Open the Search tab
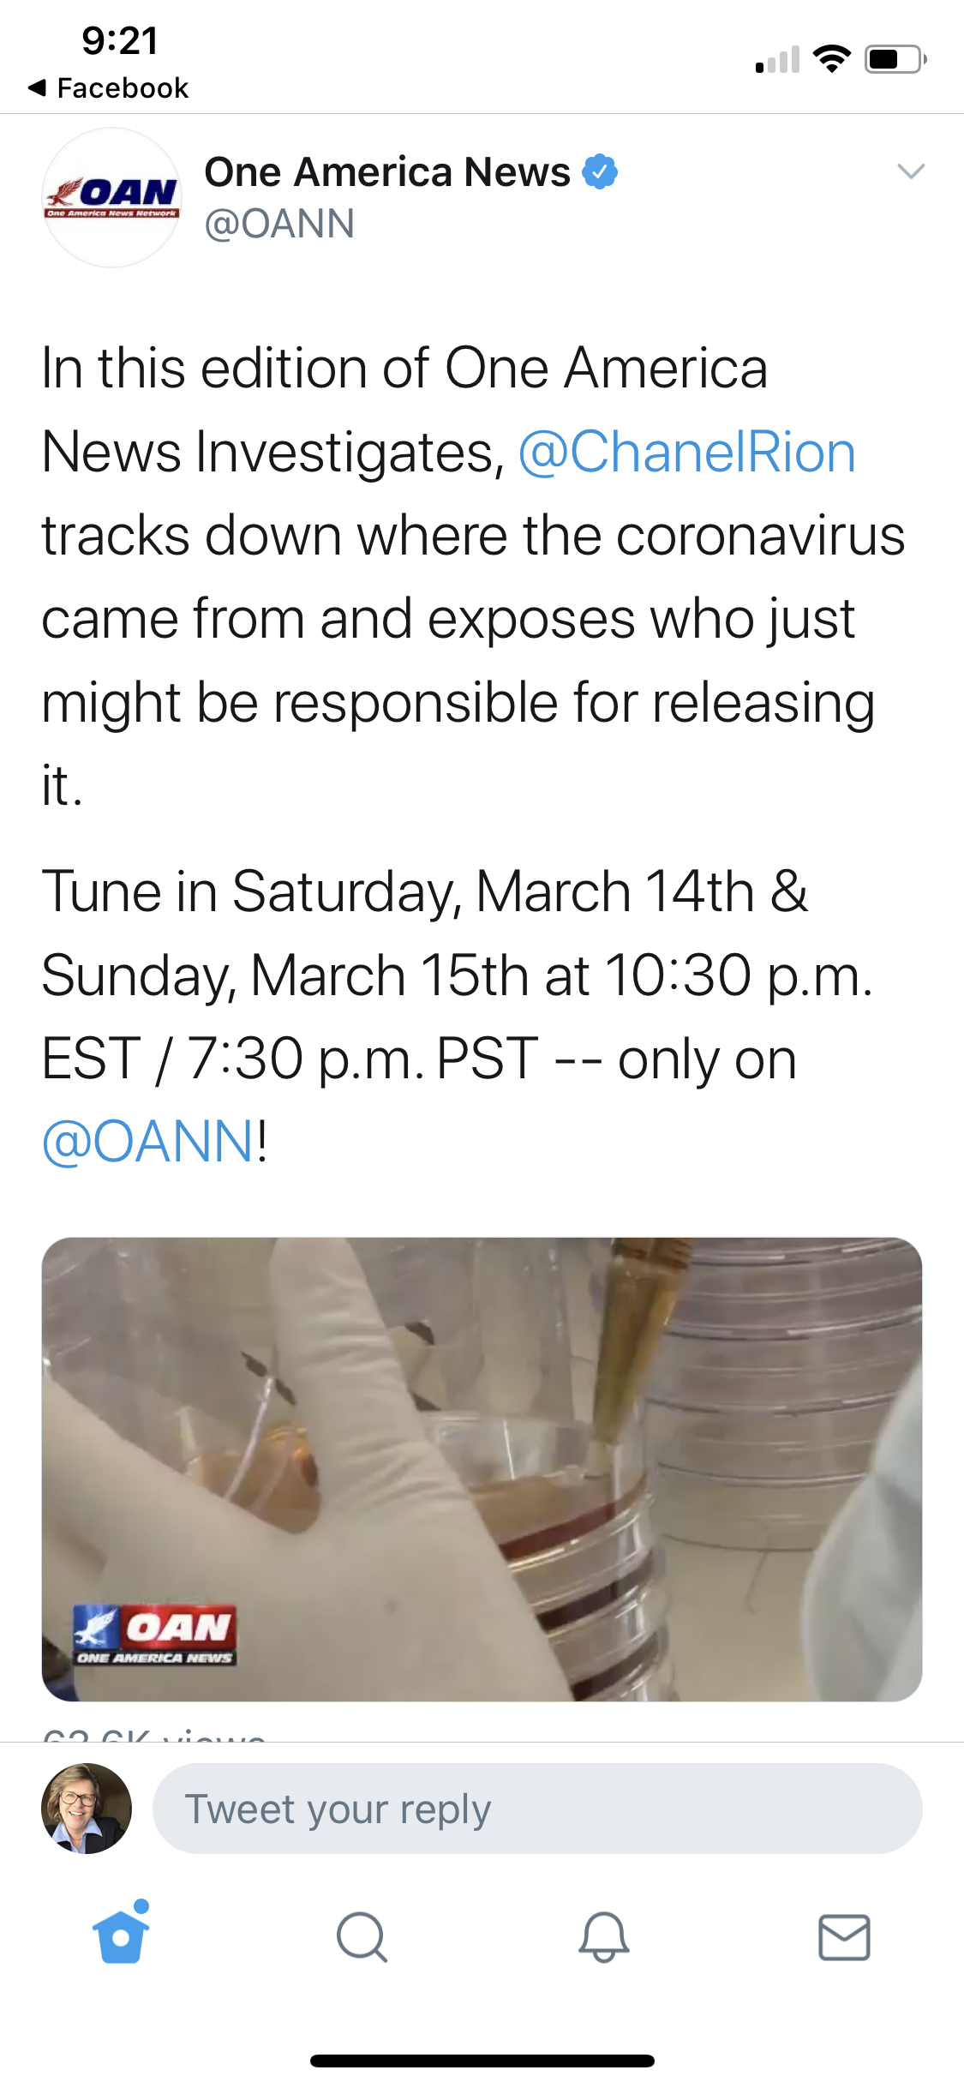This screenshot has height=2088, width=964. [362, 1937]
